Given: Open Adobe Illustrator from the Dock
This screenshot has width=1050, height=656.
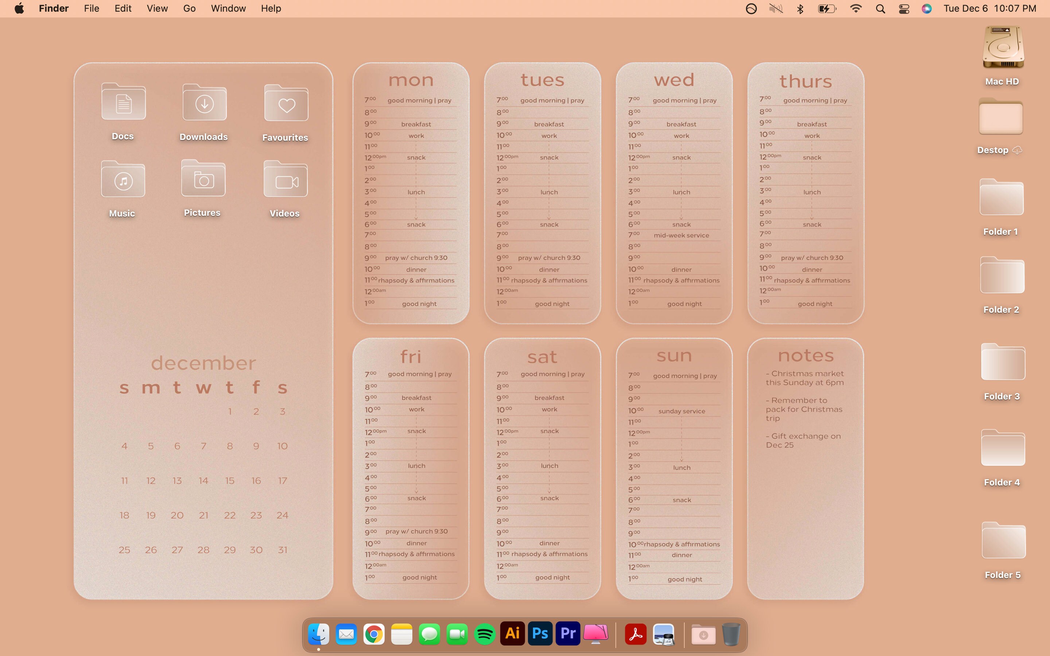Looking at the screenshot, I should click(512, 633).
